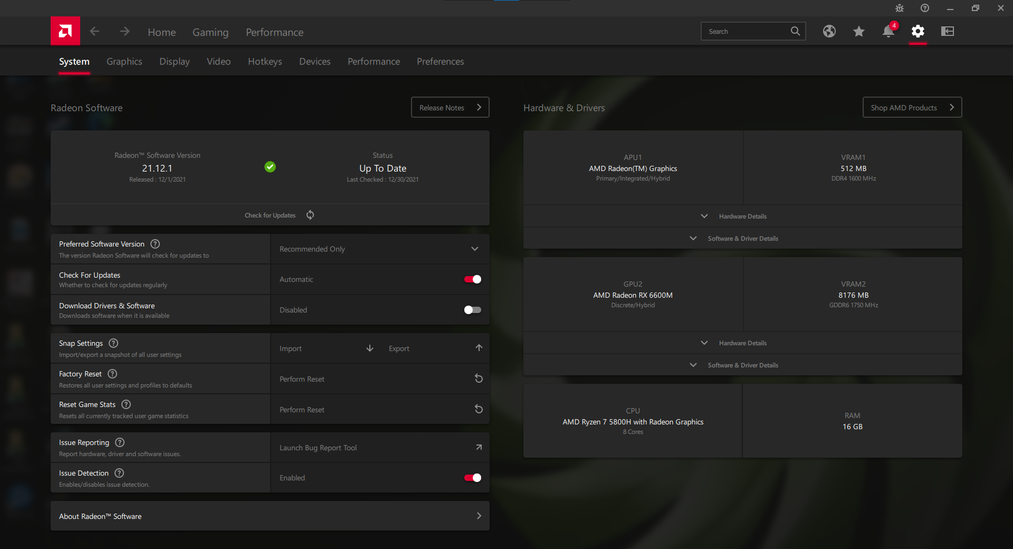Click Perform Reset for Factory Reset
The width and height of the screenshot is (1013, 549).
[302, 379]
